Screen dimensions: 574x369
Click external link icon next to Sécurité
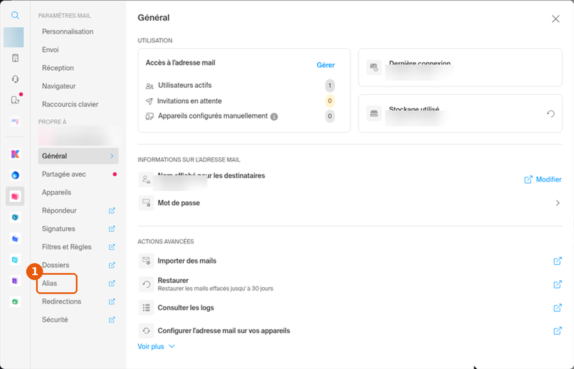(x=112, y=320)
